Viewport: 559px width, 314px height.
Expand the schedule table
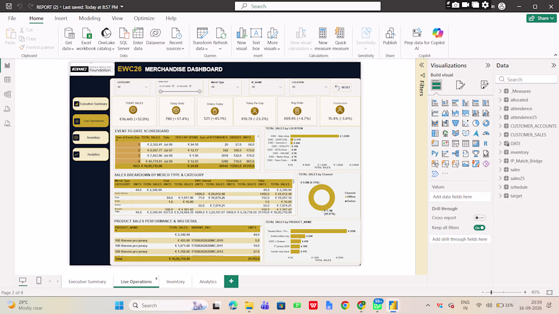point(500,187)
